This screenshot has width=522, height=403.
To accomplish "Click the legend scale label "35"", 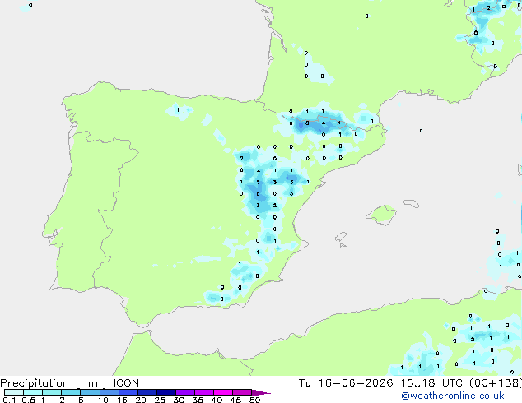I will (x=198, y=400).
